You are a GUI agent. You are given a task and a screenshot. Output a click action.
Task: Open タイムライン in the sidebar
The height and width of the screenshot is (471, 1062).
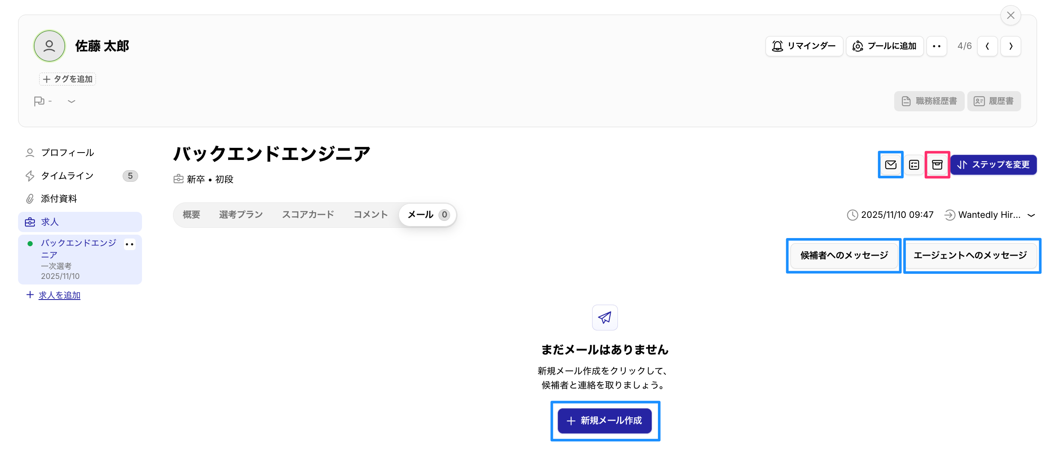[x=67, y=176]
